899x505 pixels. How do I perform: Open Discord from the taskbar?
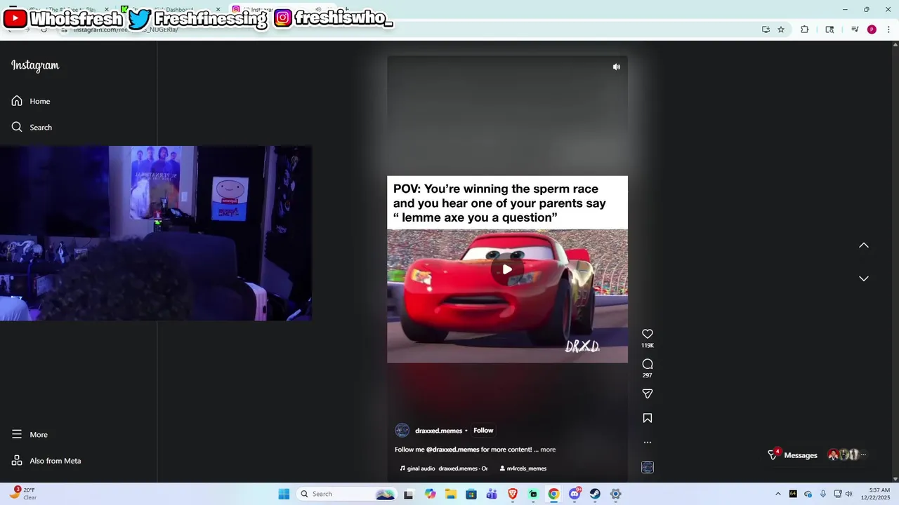tap(575, 494)
